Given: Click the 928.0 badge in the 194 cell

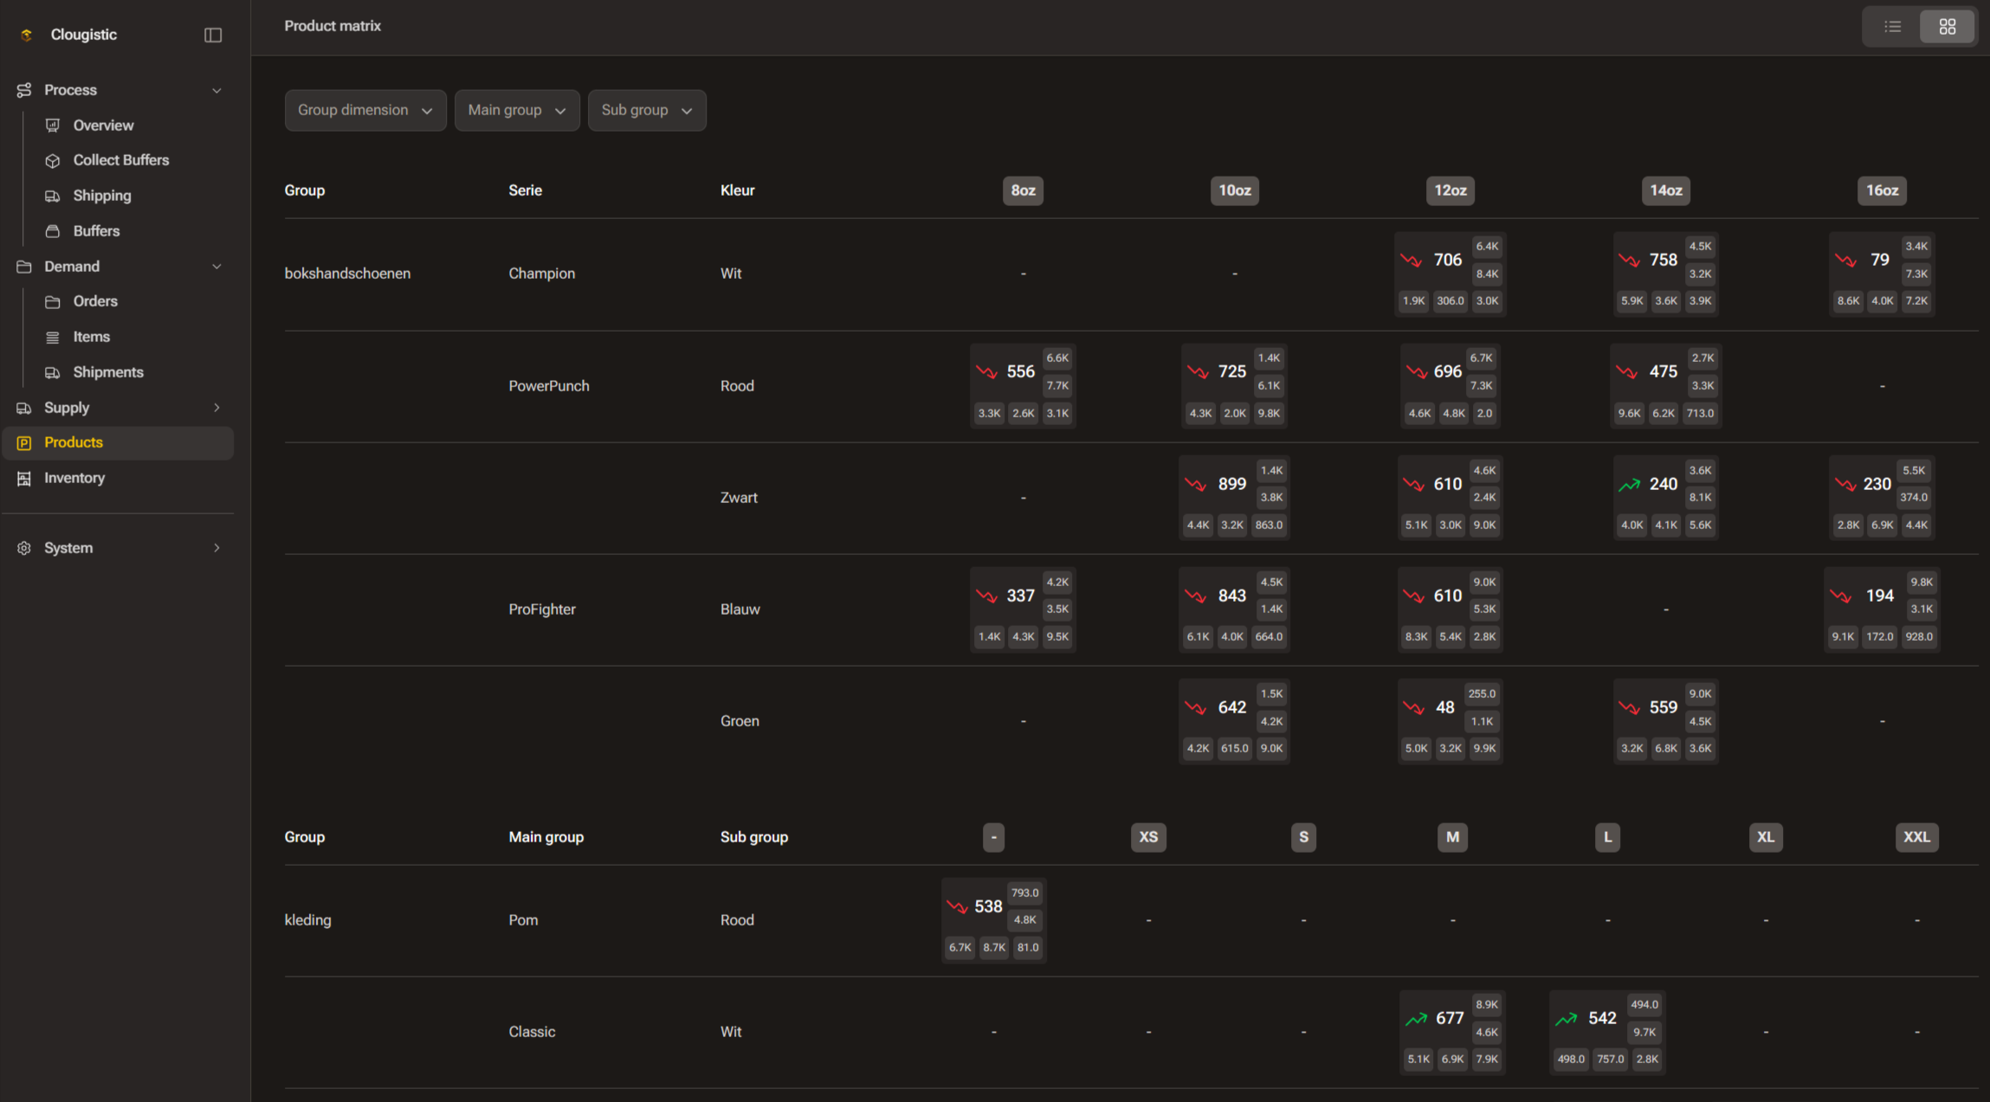Looking at the screenshot, I should click(1919, 636).
